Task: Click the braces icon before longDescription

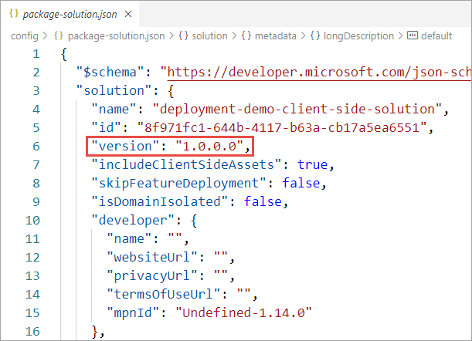Action: point(315,35)
